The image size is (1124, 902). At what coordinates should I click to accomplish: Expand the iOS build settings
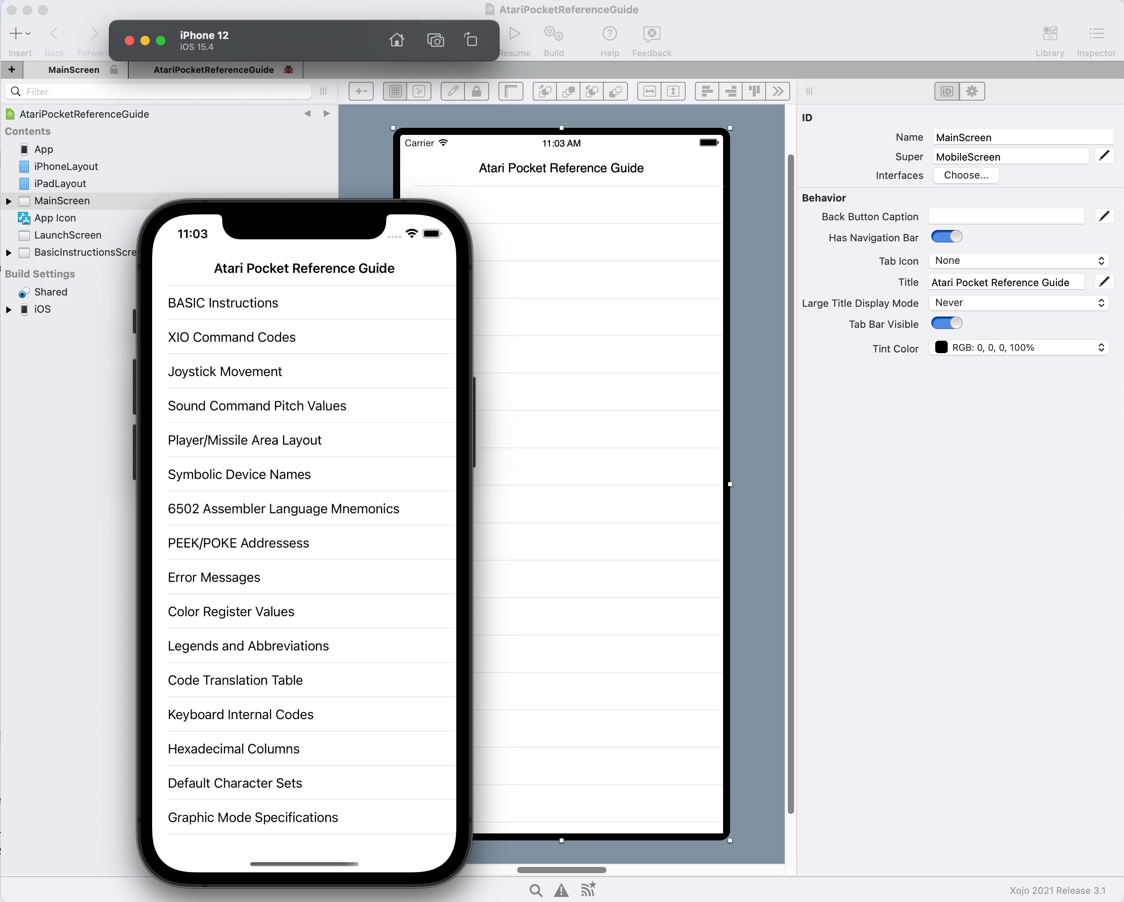[9, 310]
